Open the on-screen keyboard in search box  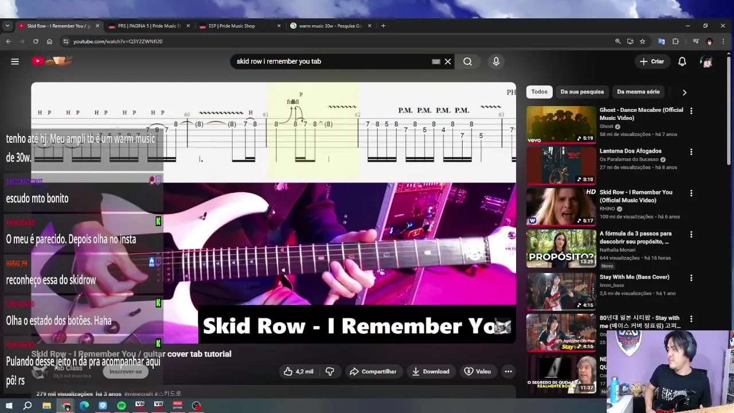[436, 61]
